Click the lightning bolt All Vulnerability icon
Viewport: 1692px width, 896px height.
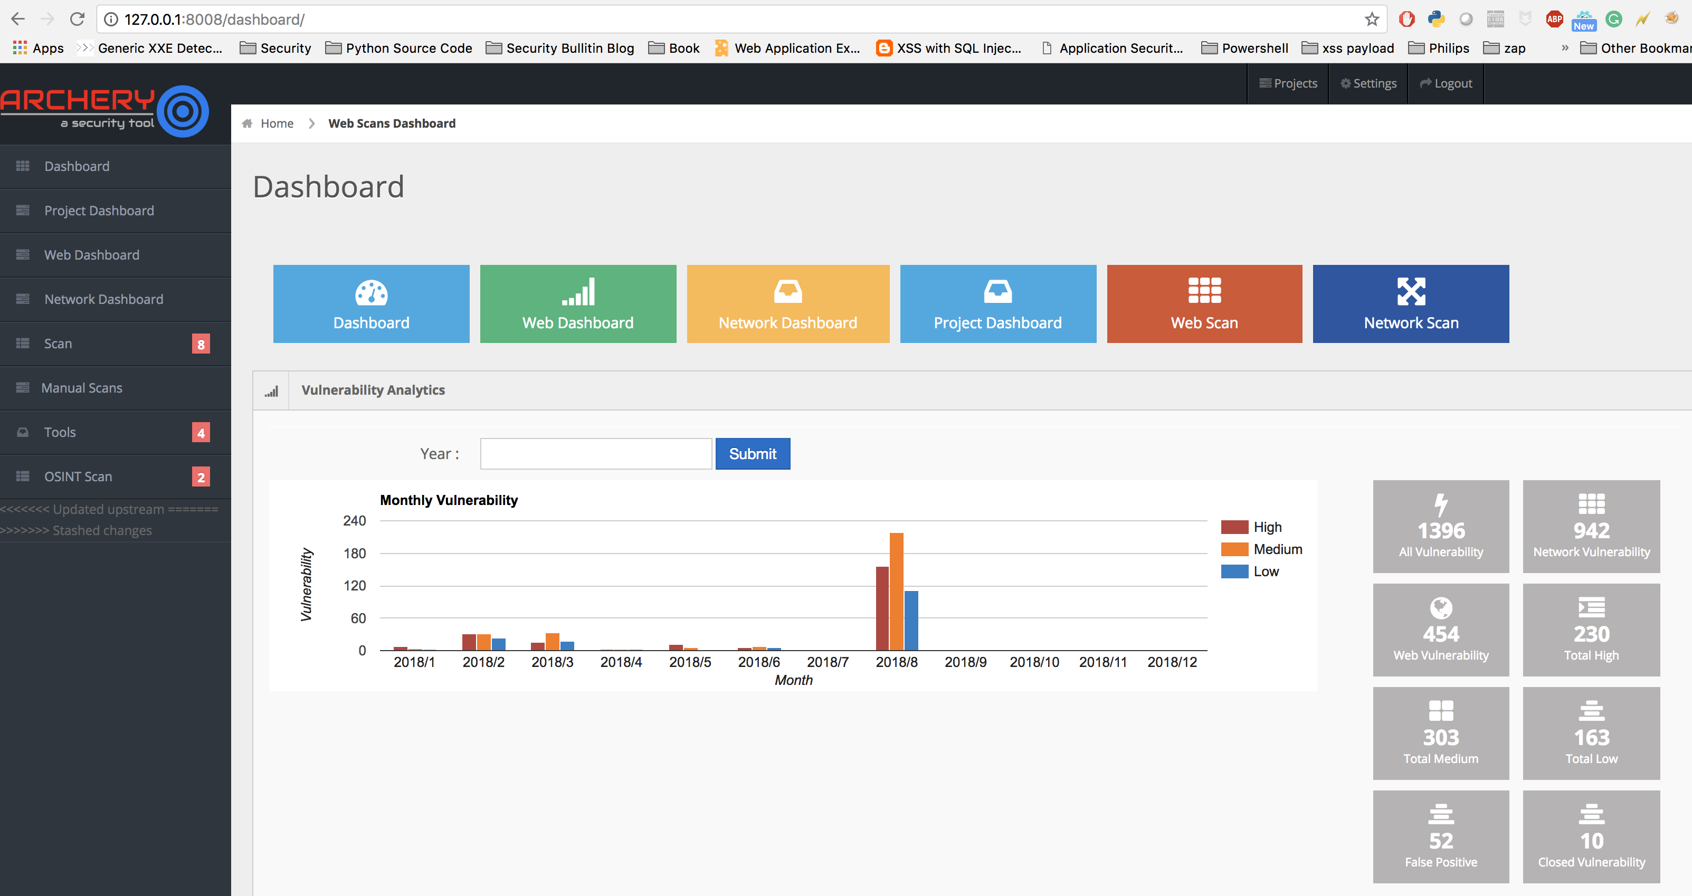tap(1441, 504)
